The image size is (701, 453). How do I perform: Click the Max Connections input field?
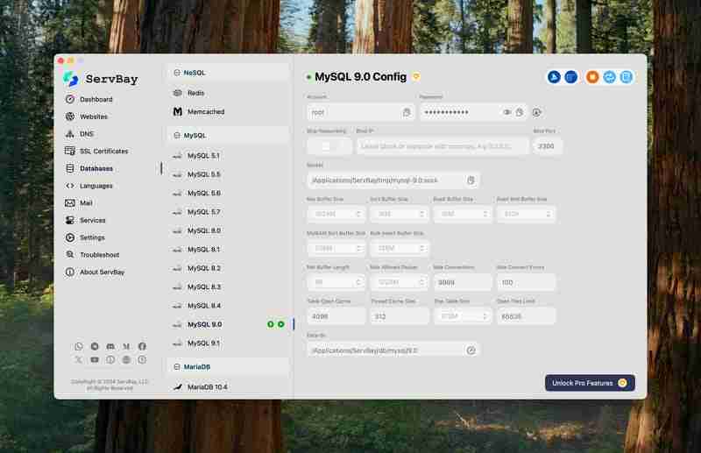coord(463,282)
